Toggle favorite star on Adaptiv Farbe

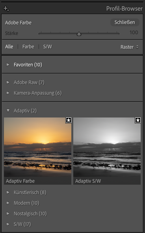(x=69, y=120)
